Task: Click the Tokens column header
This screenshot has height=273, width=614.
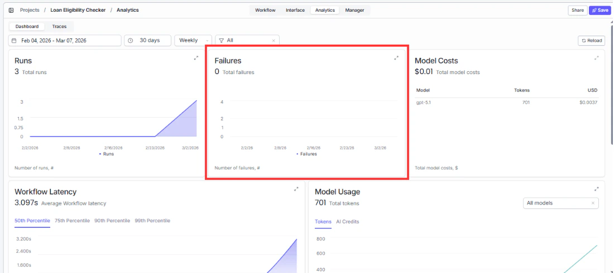Action: pyautogui.click(x=521, y=90)
